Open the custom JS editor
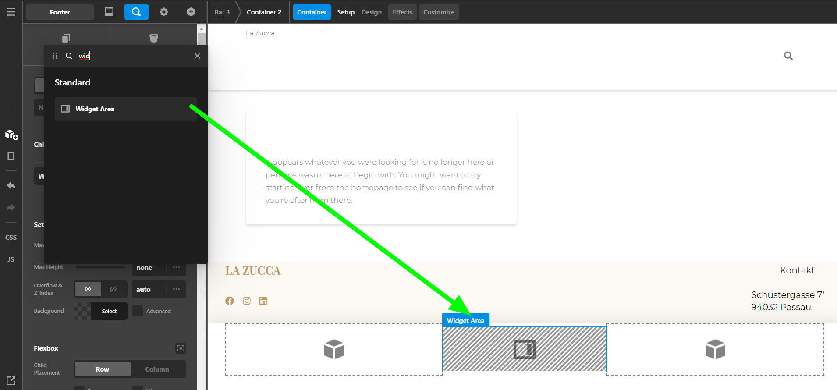837x390 pixels. (11, 259)
